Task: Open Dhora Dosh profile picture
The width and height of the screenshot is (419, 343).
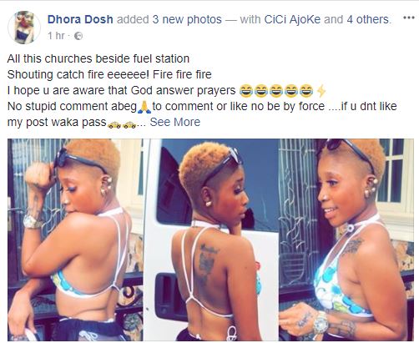Action: click(24, 28)
